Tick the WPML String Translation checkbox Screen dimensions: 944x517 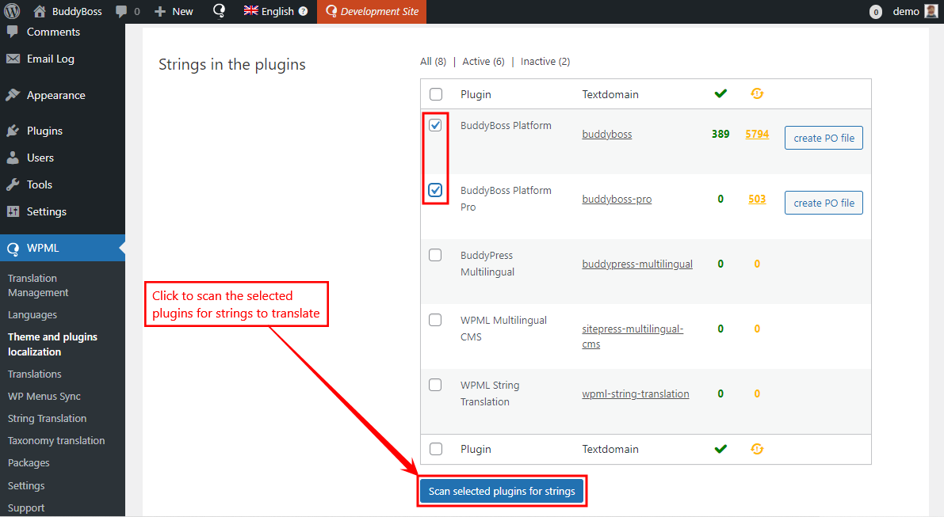click(x=435, y=385)
